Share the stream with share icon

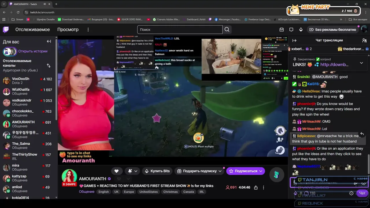(x=256, y=187)
